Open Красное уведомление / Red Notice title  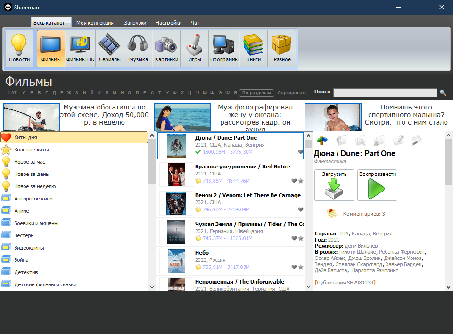click(x=243, y=167)
